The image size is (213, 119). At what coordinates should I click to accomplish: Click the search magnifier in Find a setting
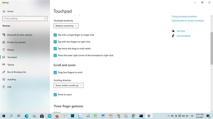tap(45, 19)
